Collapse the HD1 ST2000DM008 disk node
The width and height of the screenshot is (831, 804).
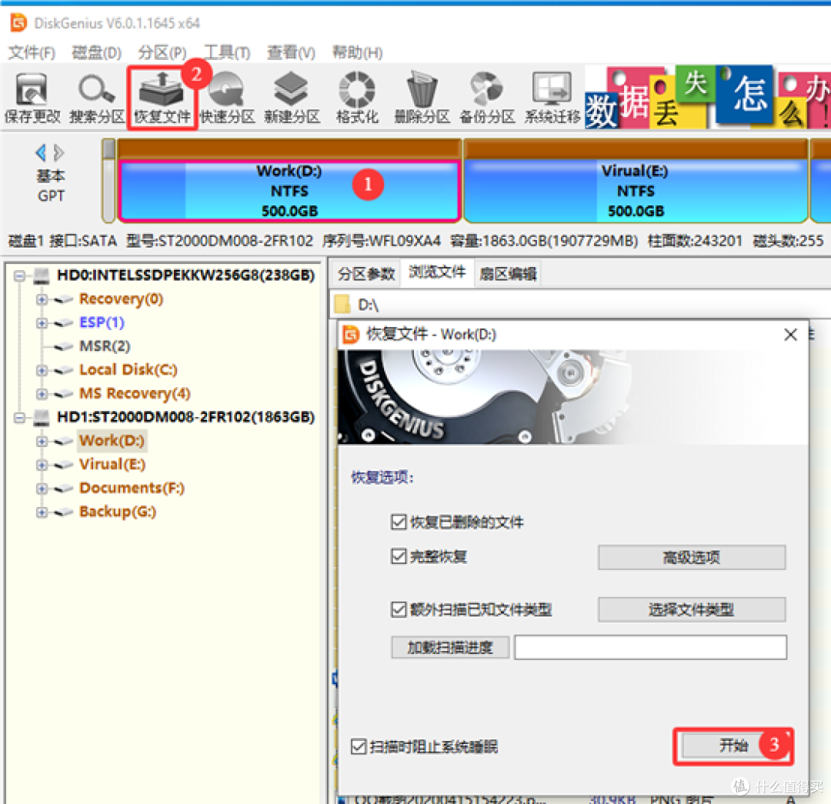point(19,418)
